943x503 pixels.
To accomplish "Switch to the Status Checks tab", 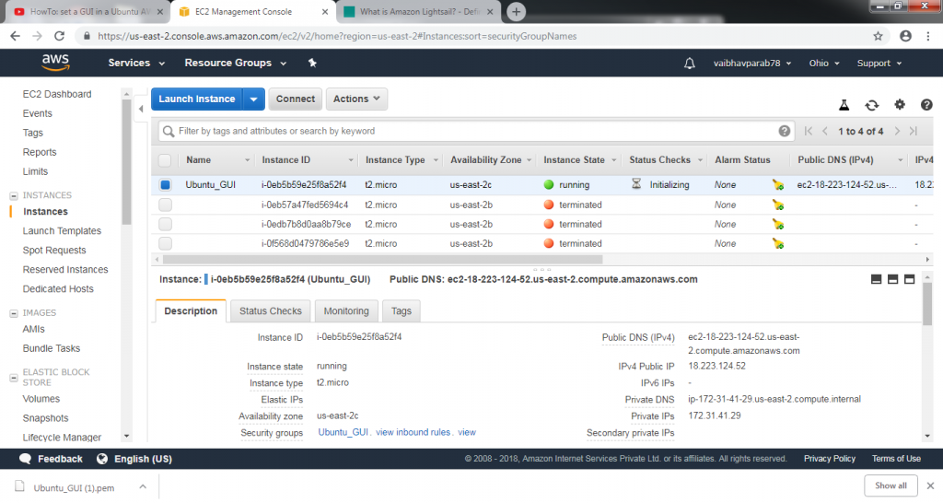I will pyautogui.click(x=270, y=311).
